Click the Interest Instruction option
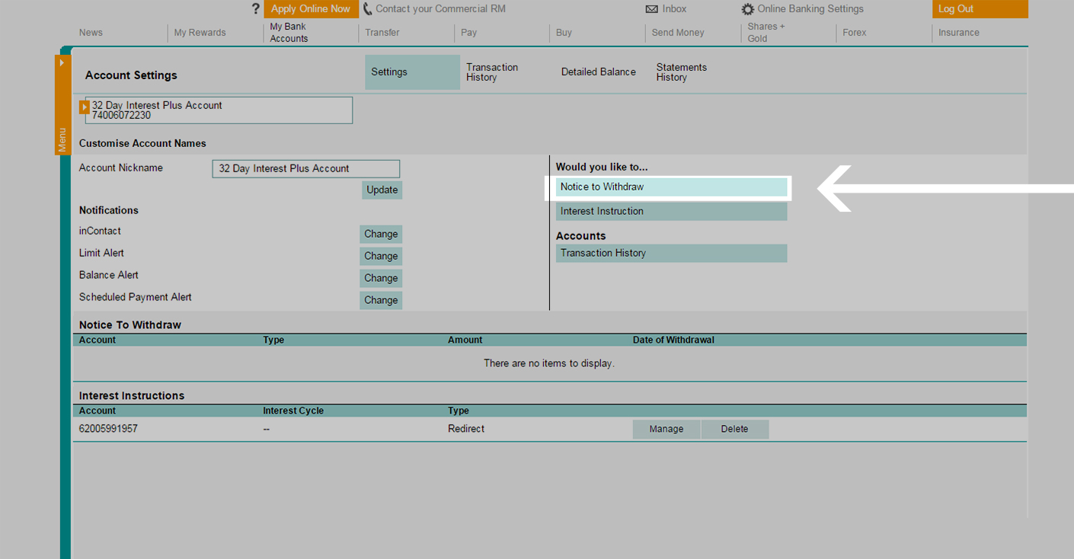Image resolution: width=1074 pixels, height=559 pixels. point(671,212)
